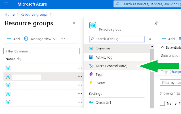Click the Overview cube icon in menu

point(91,49)
